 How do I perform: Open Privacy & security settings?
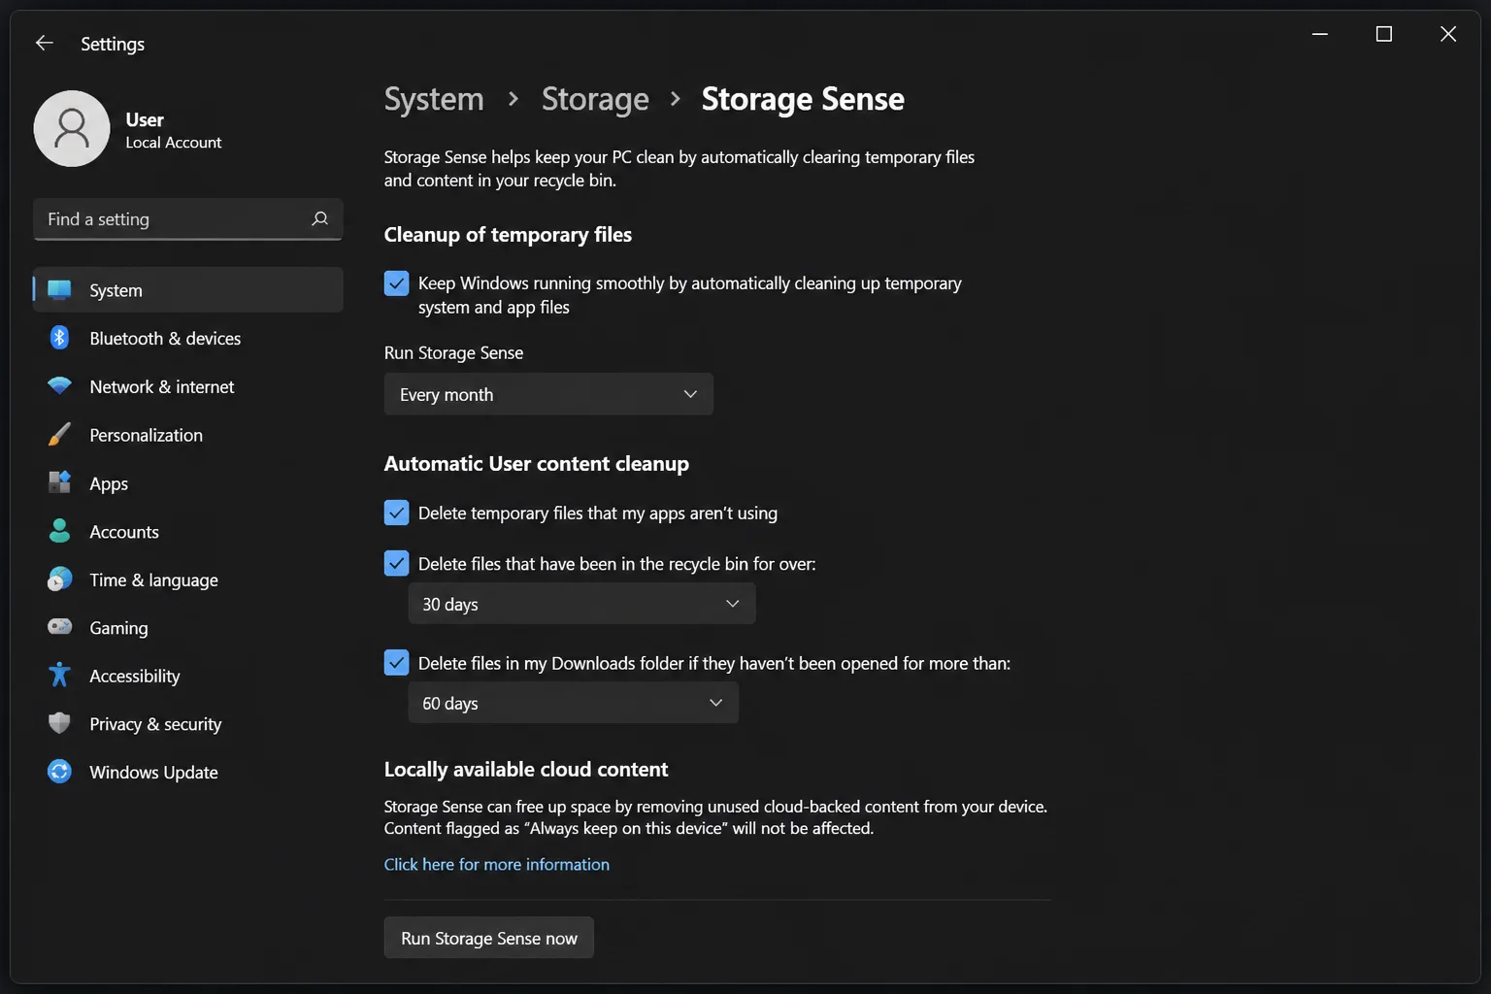pyautogui.click(x=187, y=724)
